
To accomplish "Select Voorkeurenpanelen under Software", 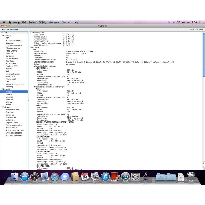I will (14, 135).
